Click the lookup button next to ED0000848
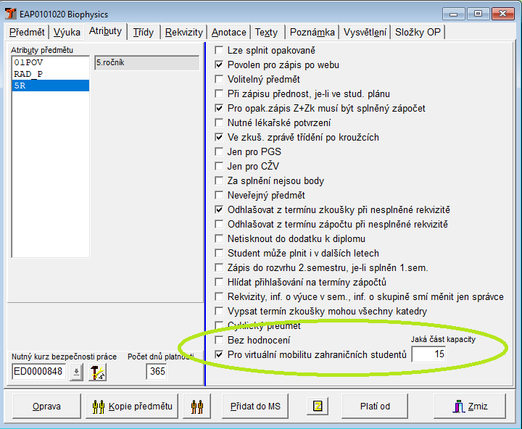The image size is (522, 429). pos(76,372)
